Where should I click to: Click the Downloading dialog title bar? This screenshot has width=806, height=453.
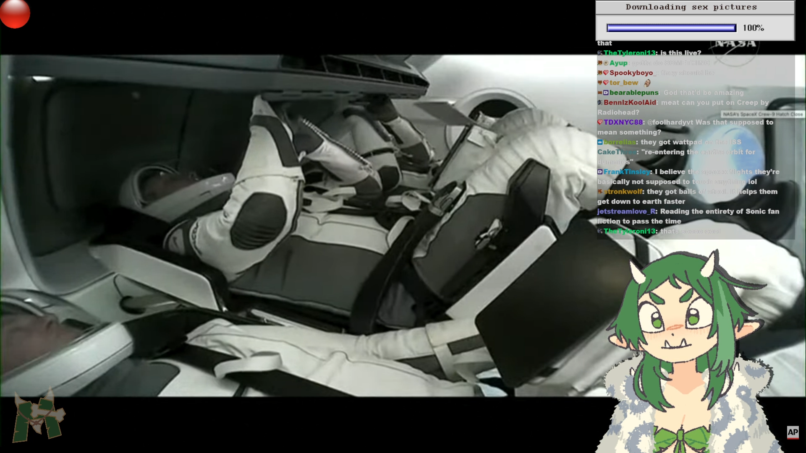[695, 7]
